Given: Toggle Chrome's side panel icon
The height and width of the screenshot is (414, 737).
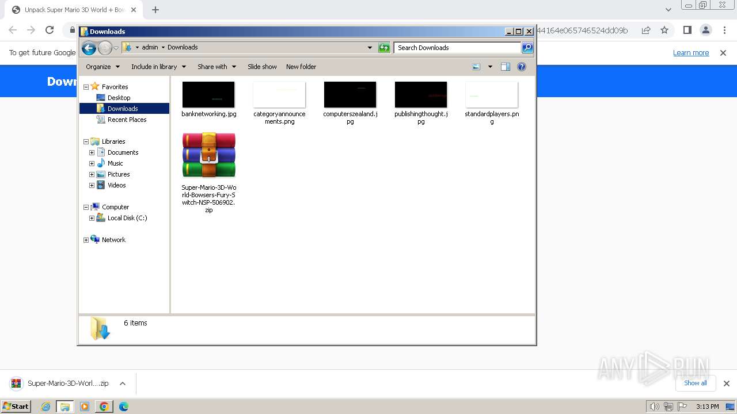Looking at the screenshot, I should [687, 30].
